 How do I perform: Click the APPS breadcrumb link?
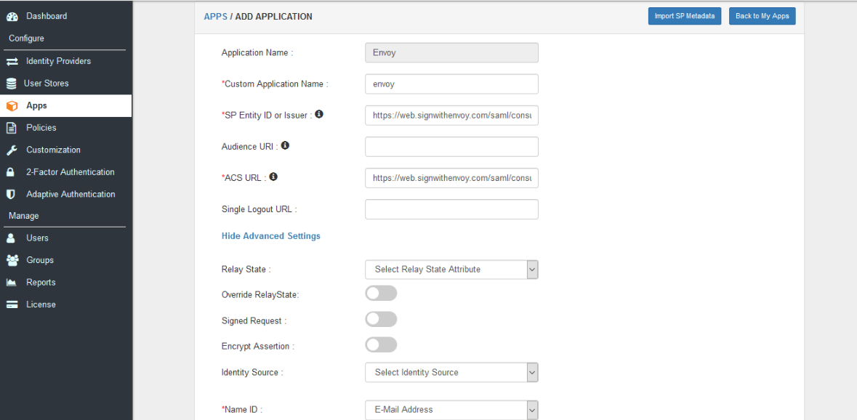coord(215,17)
